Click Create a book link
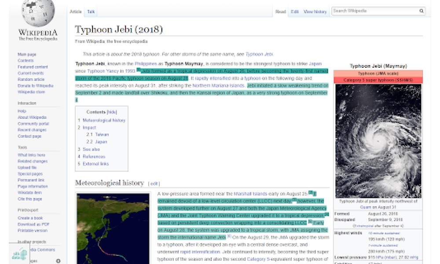 pos(30,218)
